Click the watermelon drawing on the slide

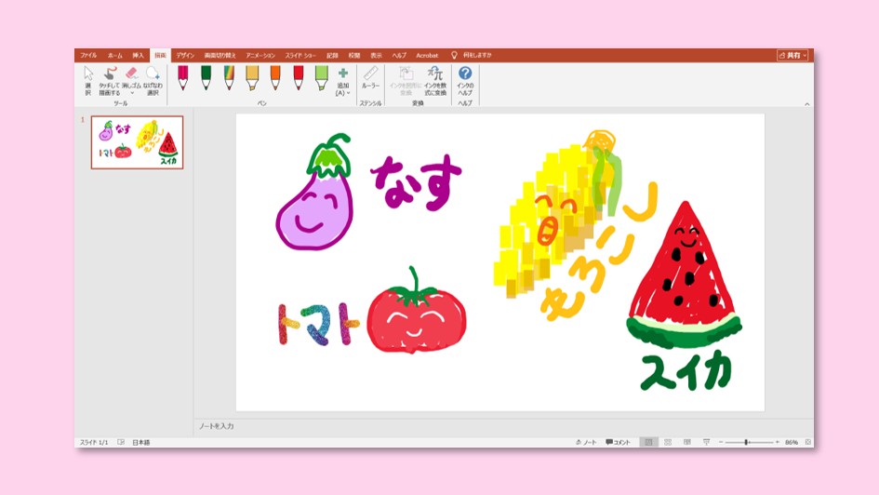coord(684,274)
